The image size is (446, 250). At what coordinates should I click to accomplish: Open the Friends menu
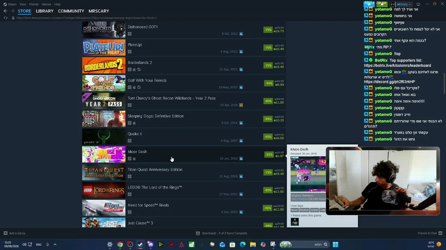pos(34,4)
